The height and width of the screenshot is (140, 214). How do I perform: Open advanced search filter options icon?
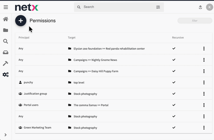click(158, 7)
